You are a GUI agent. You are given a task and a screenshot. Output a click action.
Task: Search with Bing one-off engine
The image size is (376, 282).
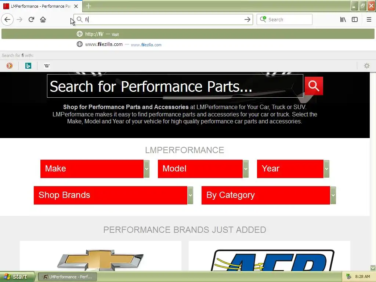click(x=28, y=66)
